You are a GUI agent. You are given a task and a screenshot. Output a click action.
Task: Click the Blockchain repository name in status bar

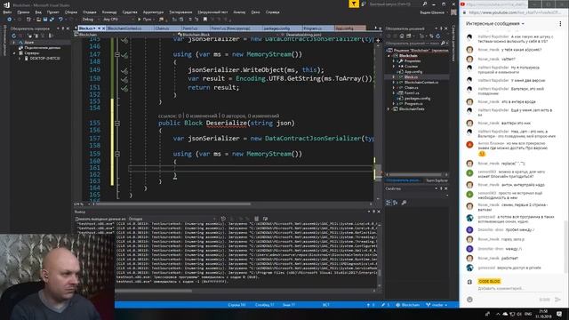(407, 305)
